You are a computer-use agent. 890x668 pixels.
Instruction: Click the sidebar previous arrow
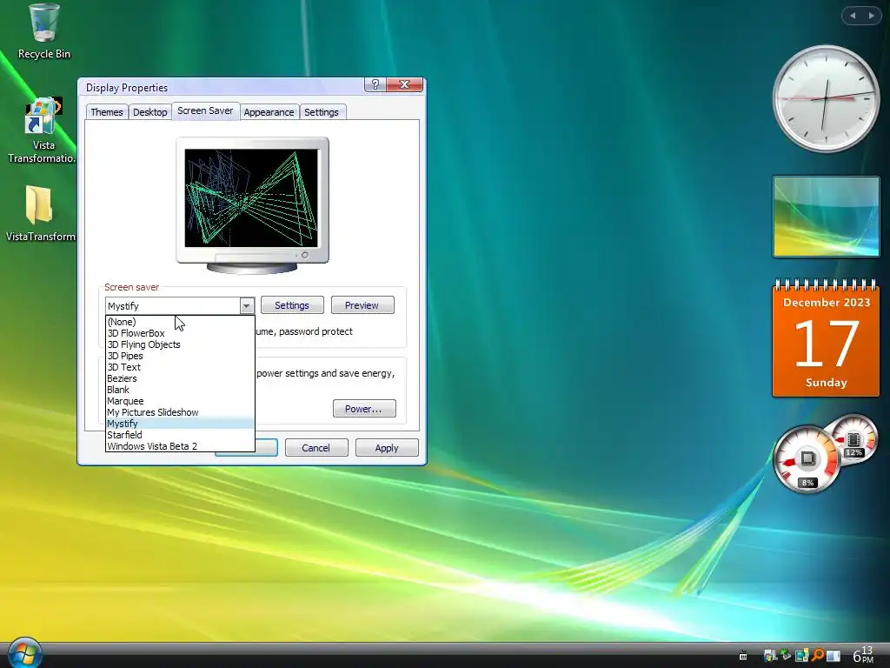click(x=853, y=16)
